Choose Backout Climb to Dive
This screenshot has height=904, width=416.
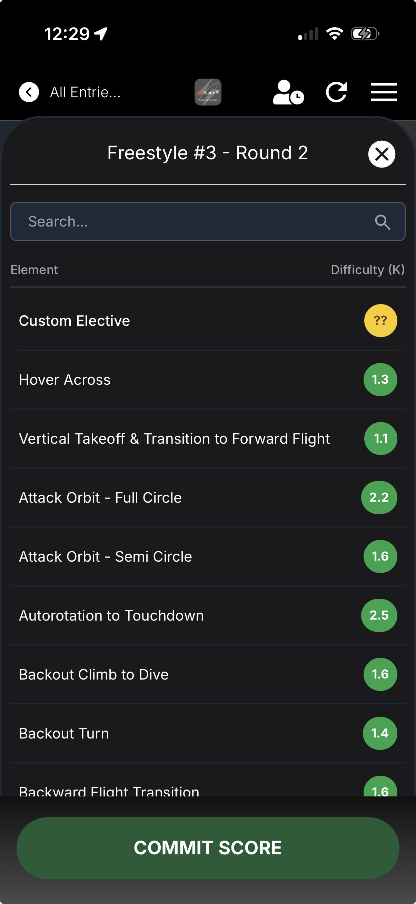pos(208,674)
